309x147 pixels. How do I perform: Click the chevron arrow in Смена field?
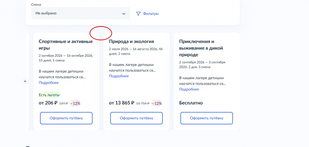coord(124,14)
